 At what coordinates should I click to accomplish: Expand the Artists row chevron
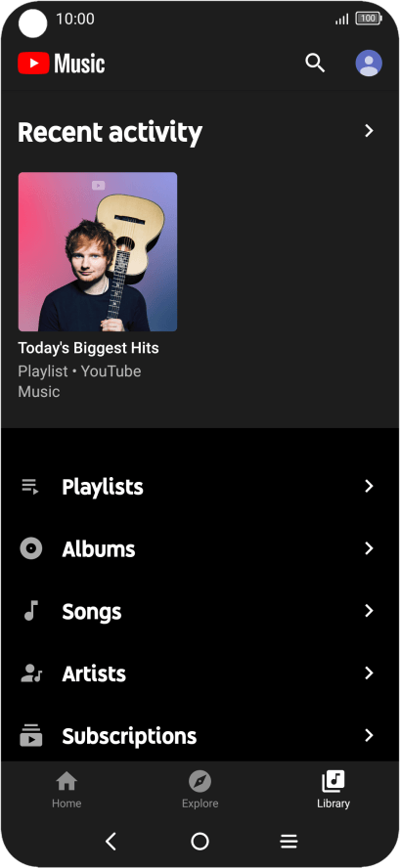[x=369, y=673]
